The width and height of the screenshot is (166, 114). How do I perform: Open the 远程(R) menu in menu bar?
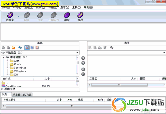coord(29,7)
